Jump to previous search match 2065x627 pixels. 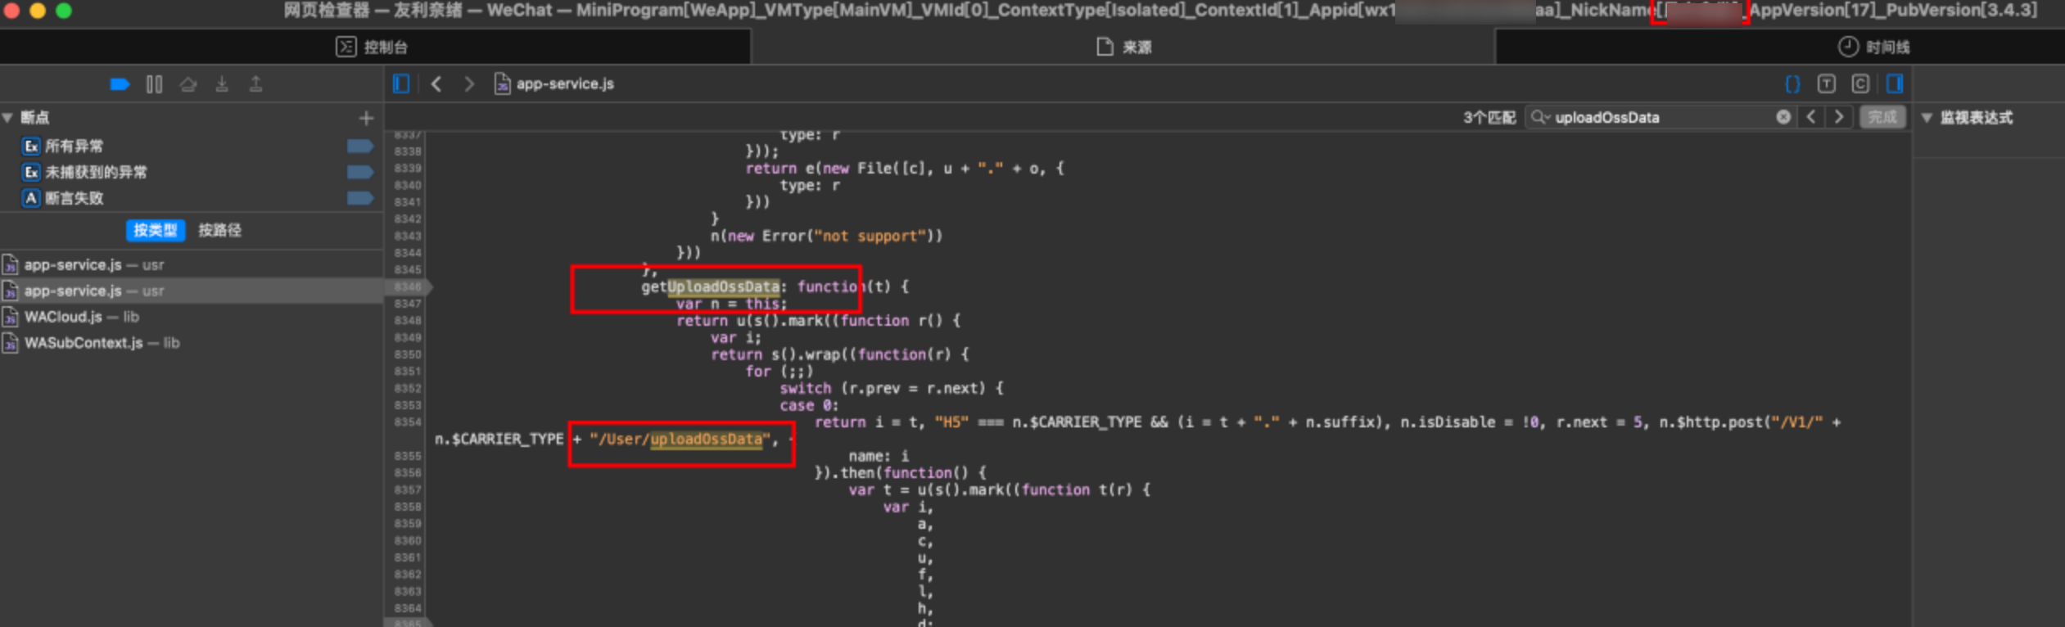(1811, 118)
